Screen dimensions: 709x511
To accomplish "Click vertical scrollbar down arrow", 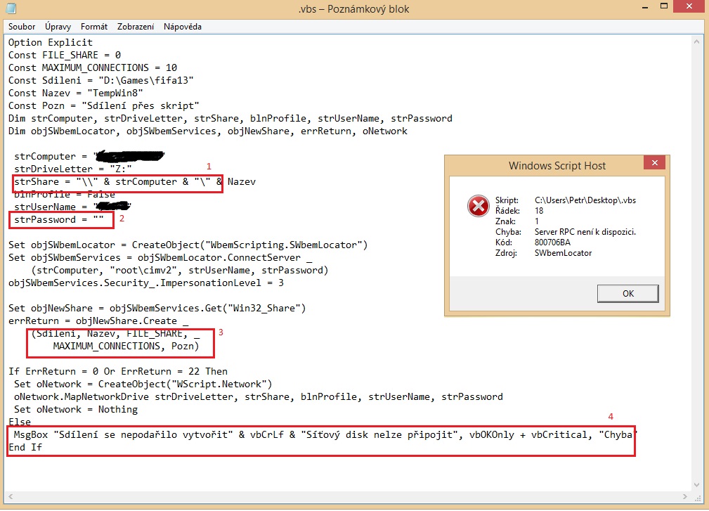I will pos(696,485).
